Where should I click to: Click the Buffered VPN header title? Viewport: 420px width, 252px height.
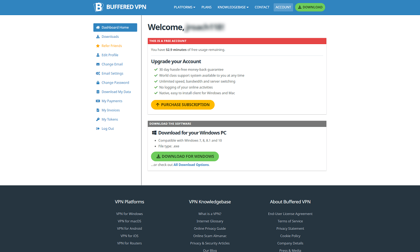click(x=126, y=7)
